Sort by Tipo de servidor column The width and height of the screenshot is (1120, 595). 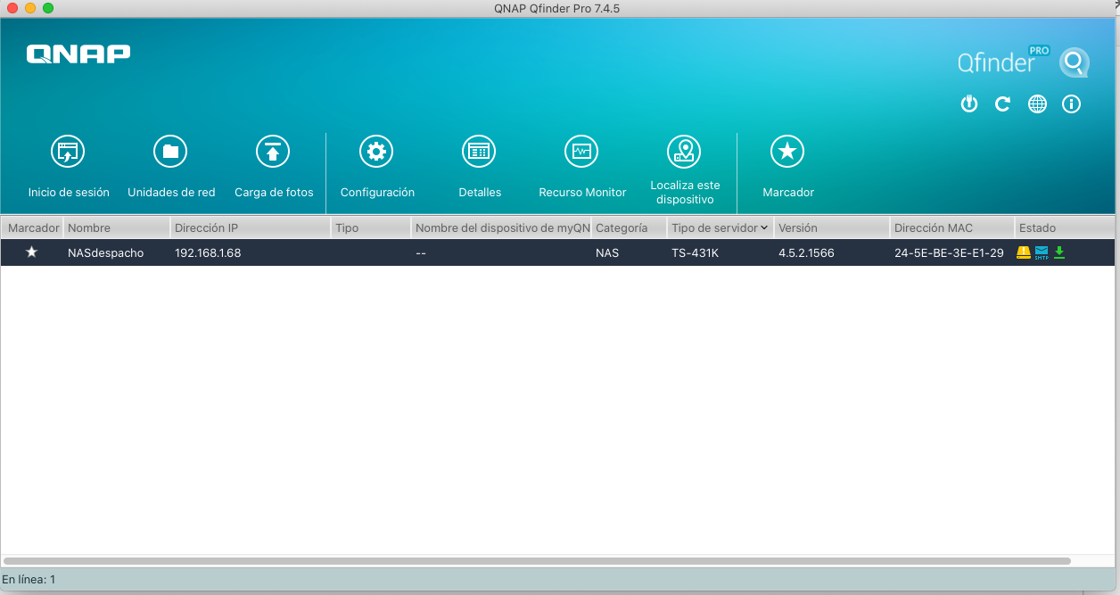pos(719,227)
